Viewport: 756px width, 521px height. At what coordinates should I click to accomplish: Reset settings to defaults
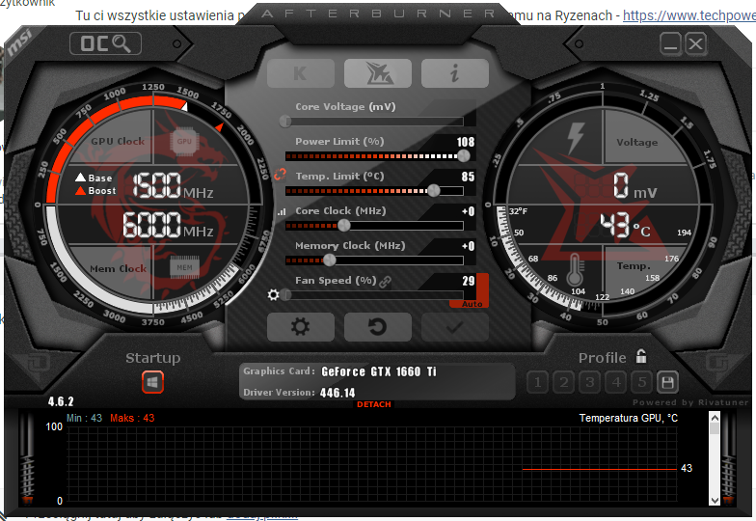point(377,327)
